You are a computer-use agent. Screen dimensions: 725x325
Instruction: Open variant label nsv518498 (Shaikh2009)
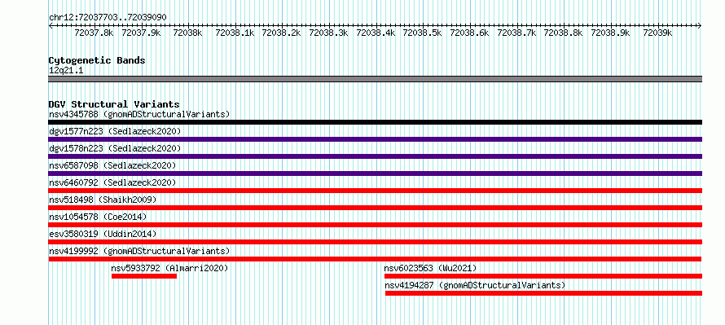tap(103, 200)
